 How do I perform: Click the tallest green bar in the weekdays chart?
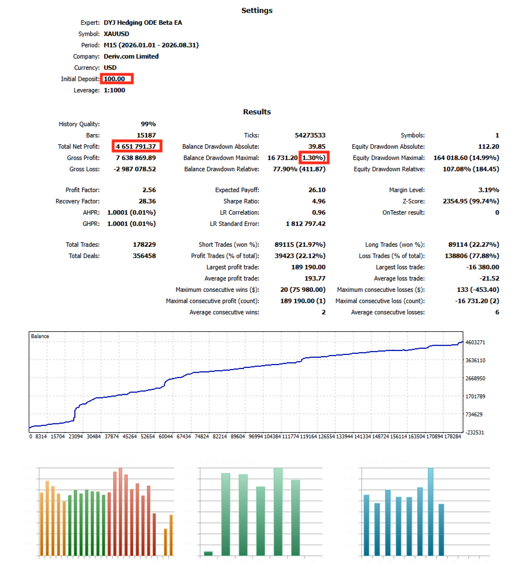point(278,512)
